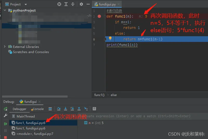The width and height of the screenshot is (208, 139).
Task: Toggle the breakpoint on line 2
Action: click(x=99, y=16)
